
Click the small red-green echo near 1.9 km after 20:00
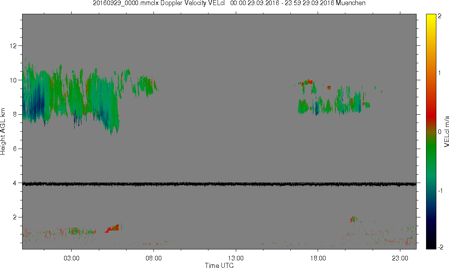point(354,219)
